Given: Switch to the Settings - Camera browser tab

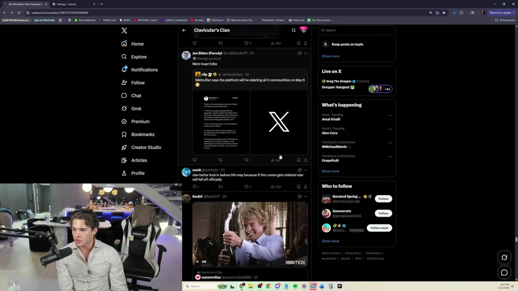Looking at the screenshot, I should 74,4.
